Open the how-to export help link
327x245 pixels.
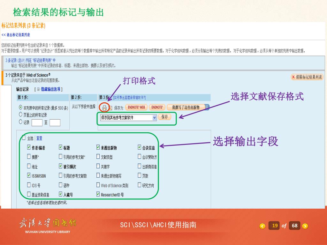[x=129, y=98]
